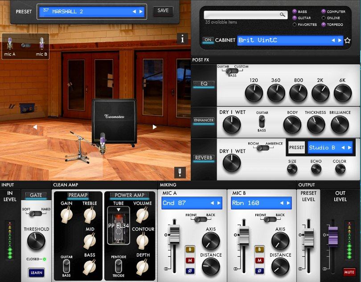361x282 pixels.
Task: Open the Mic A Cnd 87 dropdown
Action: (191, 203)
